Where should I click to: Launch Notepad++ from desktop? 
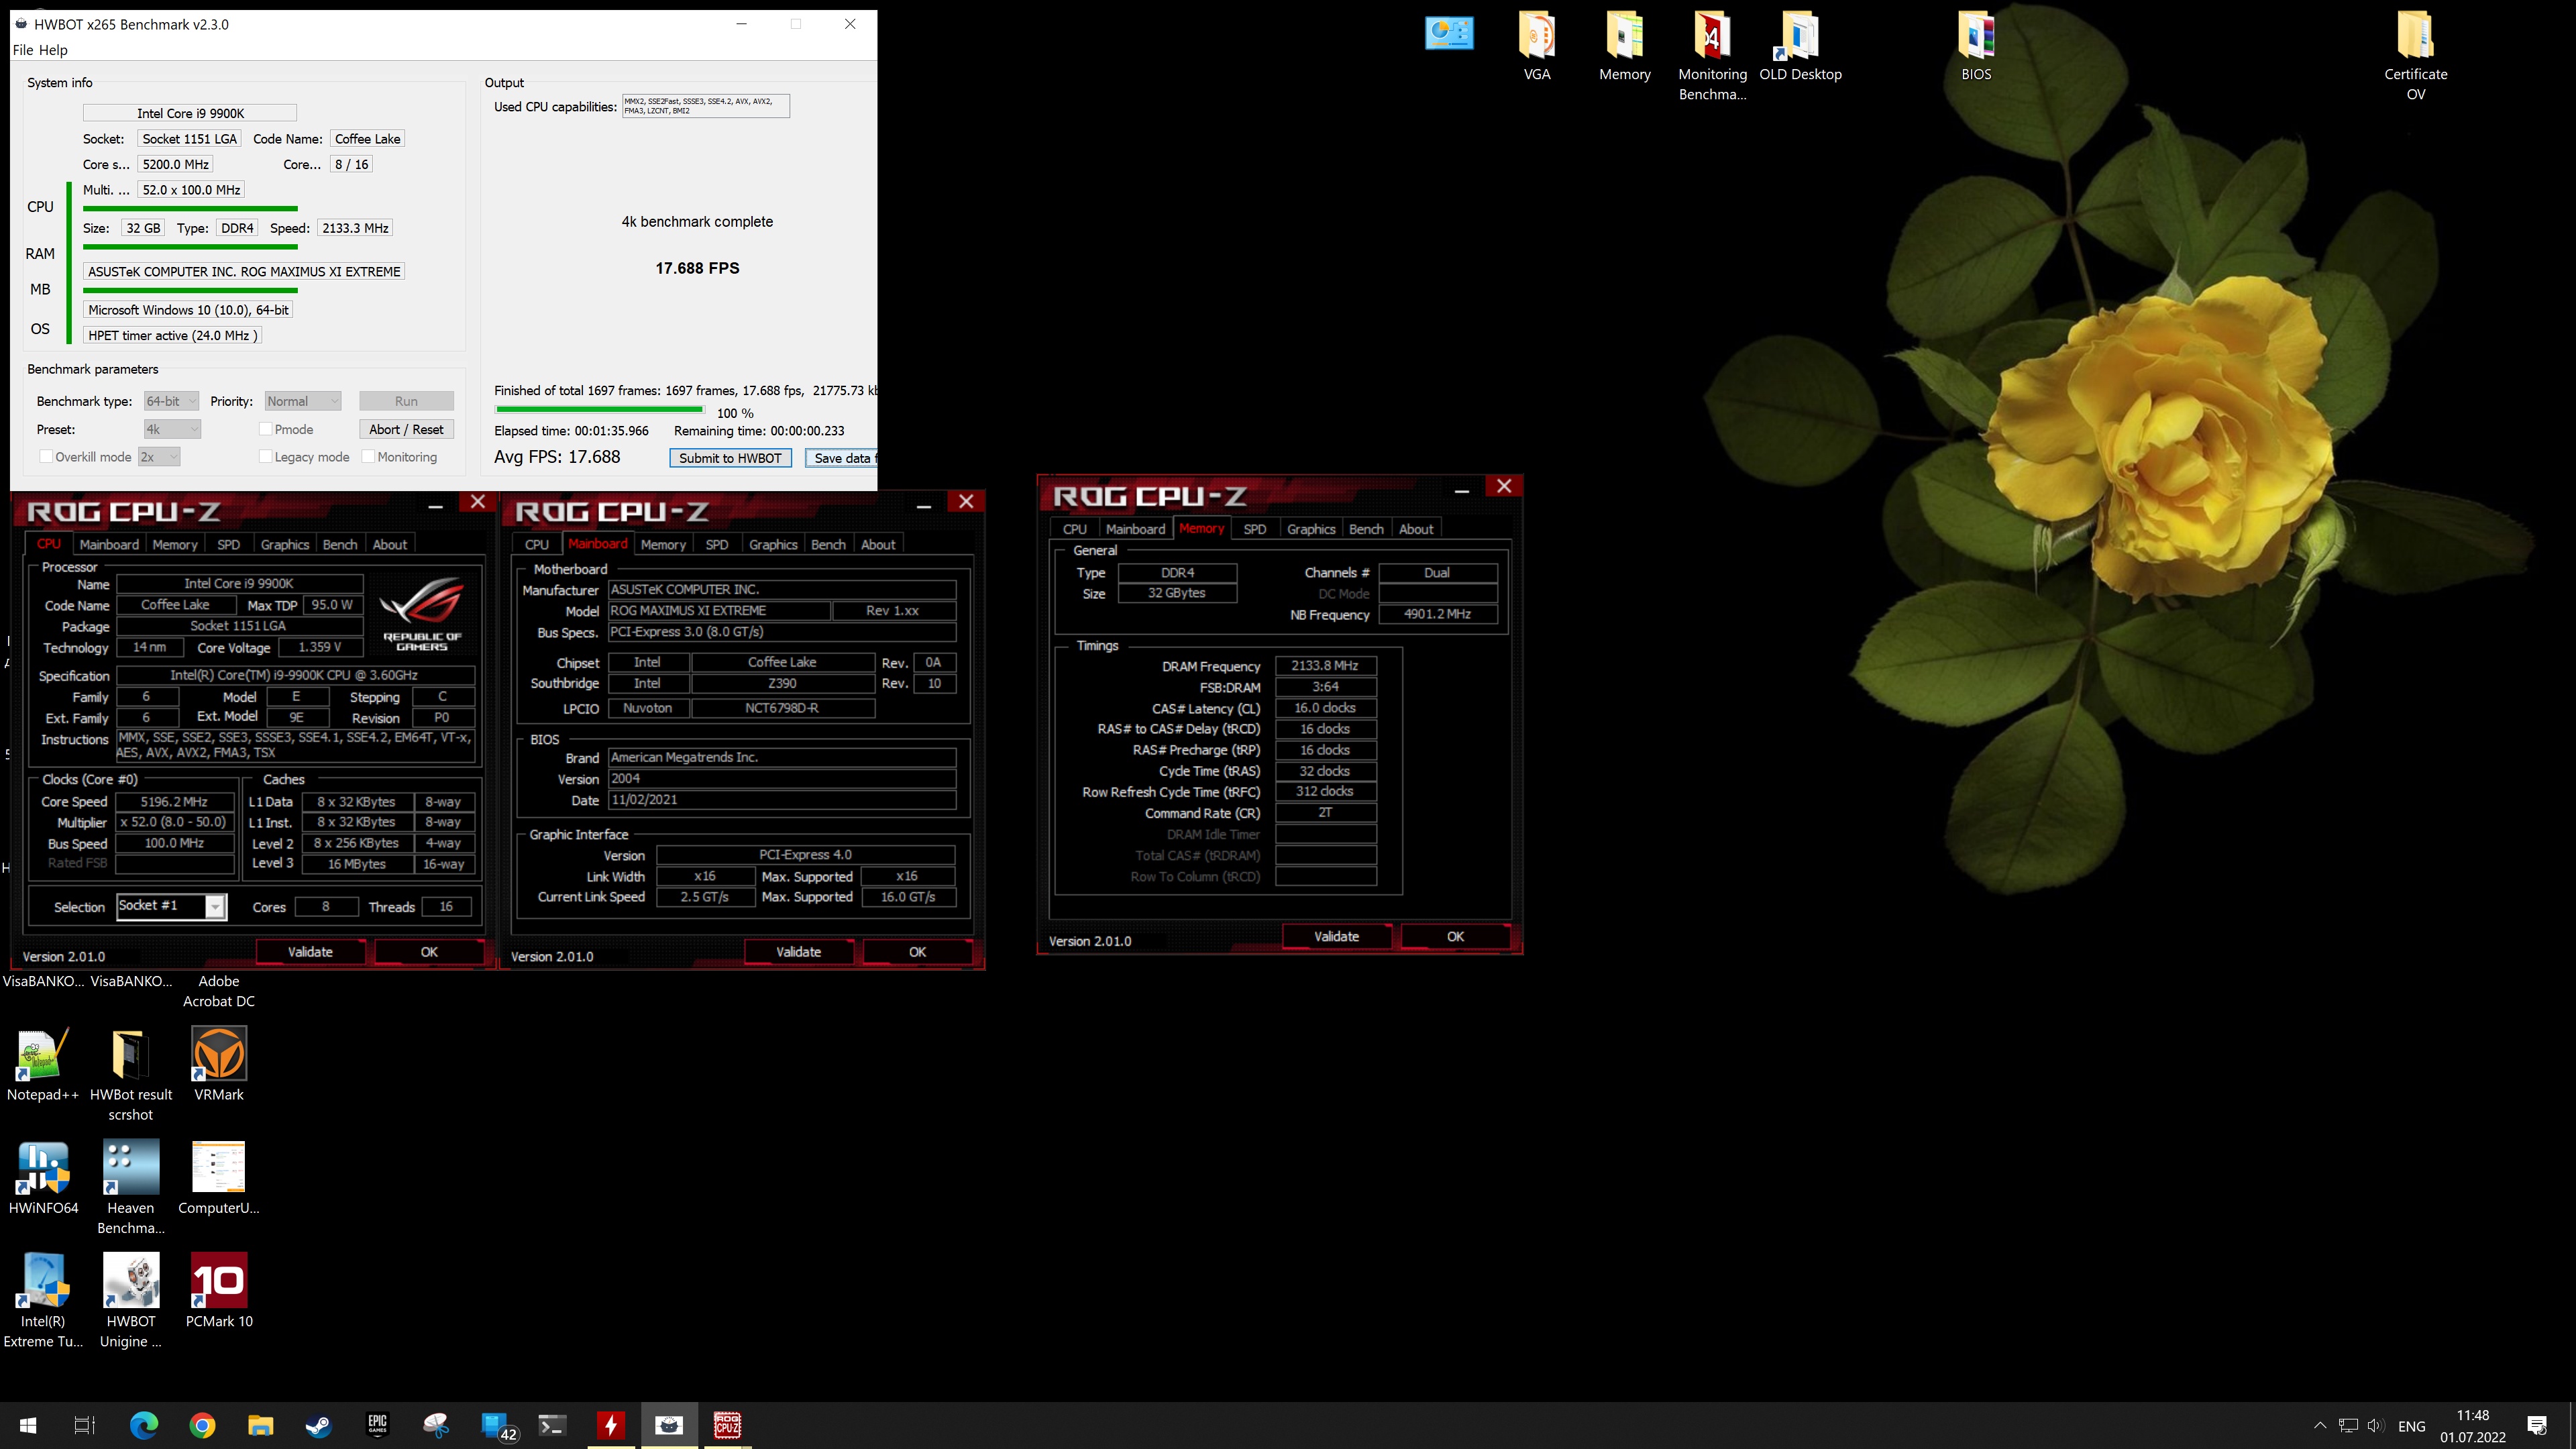click(43, 1065)
